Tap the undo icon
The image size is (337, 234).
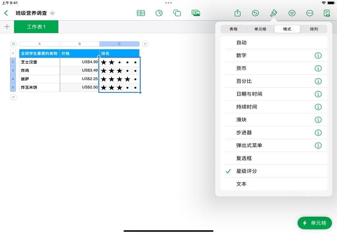[x=255, y=13]
